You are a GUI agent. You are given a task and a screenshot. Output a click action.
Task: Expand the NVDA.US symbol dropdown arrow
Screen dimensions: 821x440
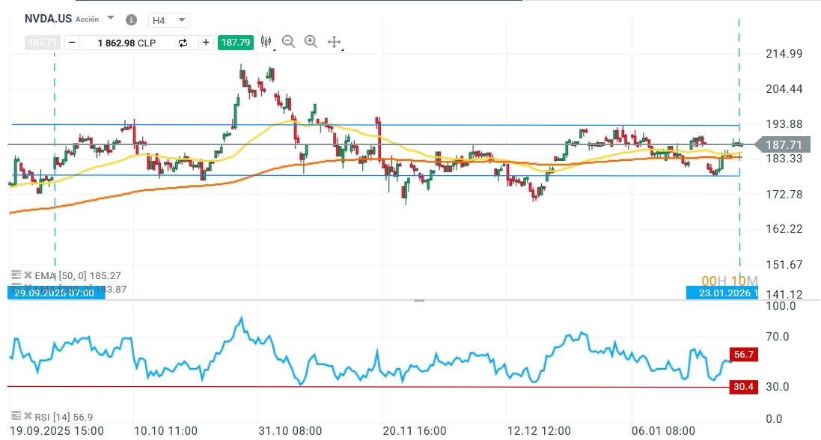click(111, 18)
